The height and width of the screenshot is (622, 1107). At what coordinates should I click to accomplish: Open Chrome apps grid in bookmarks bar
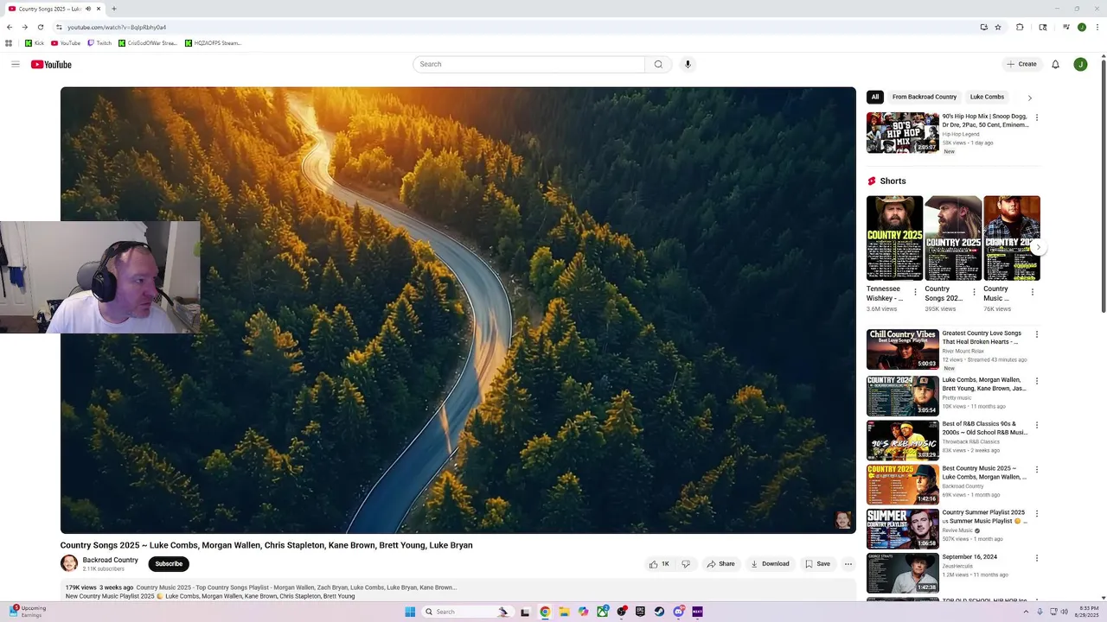click(9, 43)
